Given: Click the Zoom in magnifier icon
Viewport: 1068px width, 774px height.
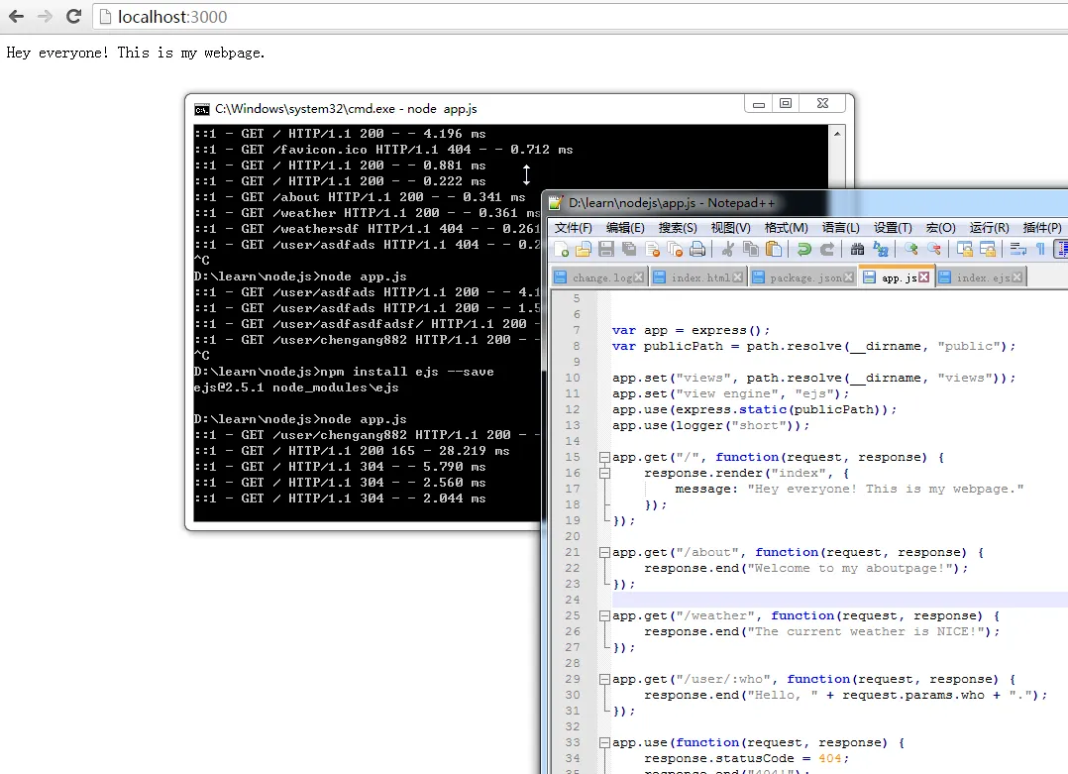Looking at the screenshot, I should pos(909,249).
